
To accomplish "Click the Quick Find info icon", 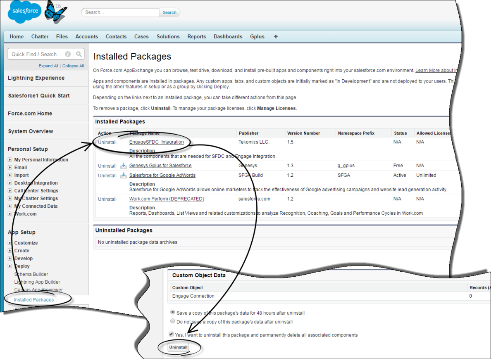I will [x=68, y=54].
